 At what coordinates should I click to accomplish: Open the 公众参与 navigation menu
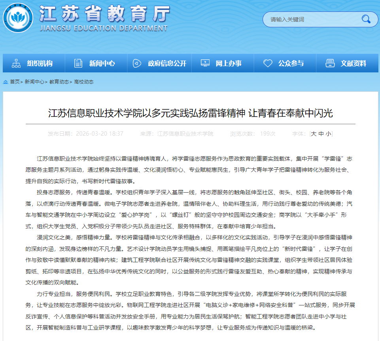coord(291,63)
